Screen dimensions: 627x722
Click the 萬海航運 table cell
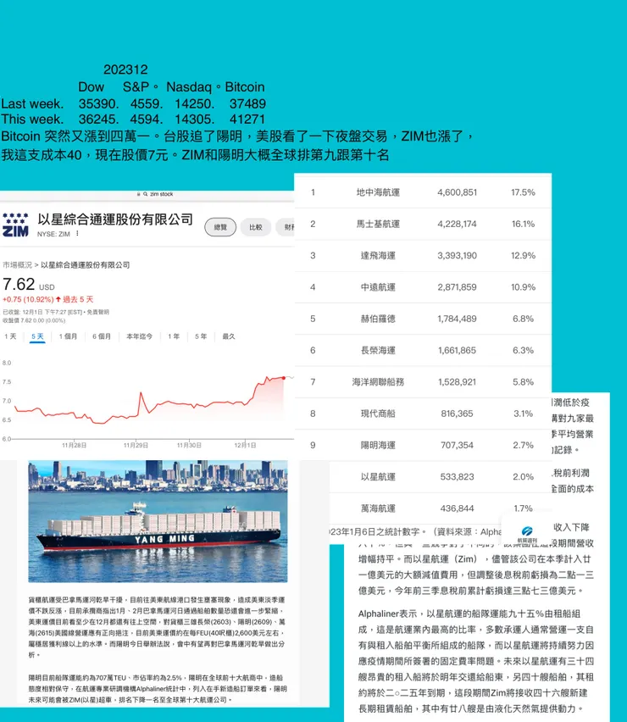point(378,508)
